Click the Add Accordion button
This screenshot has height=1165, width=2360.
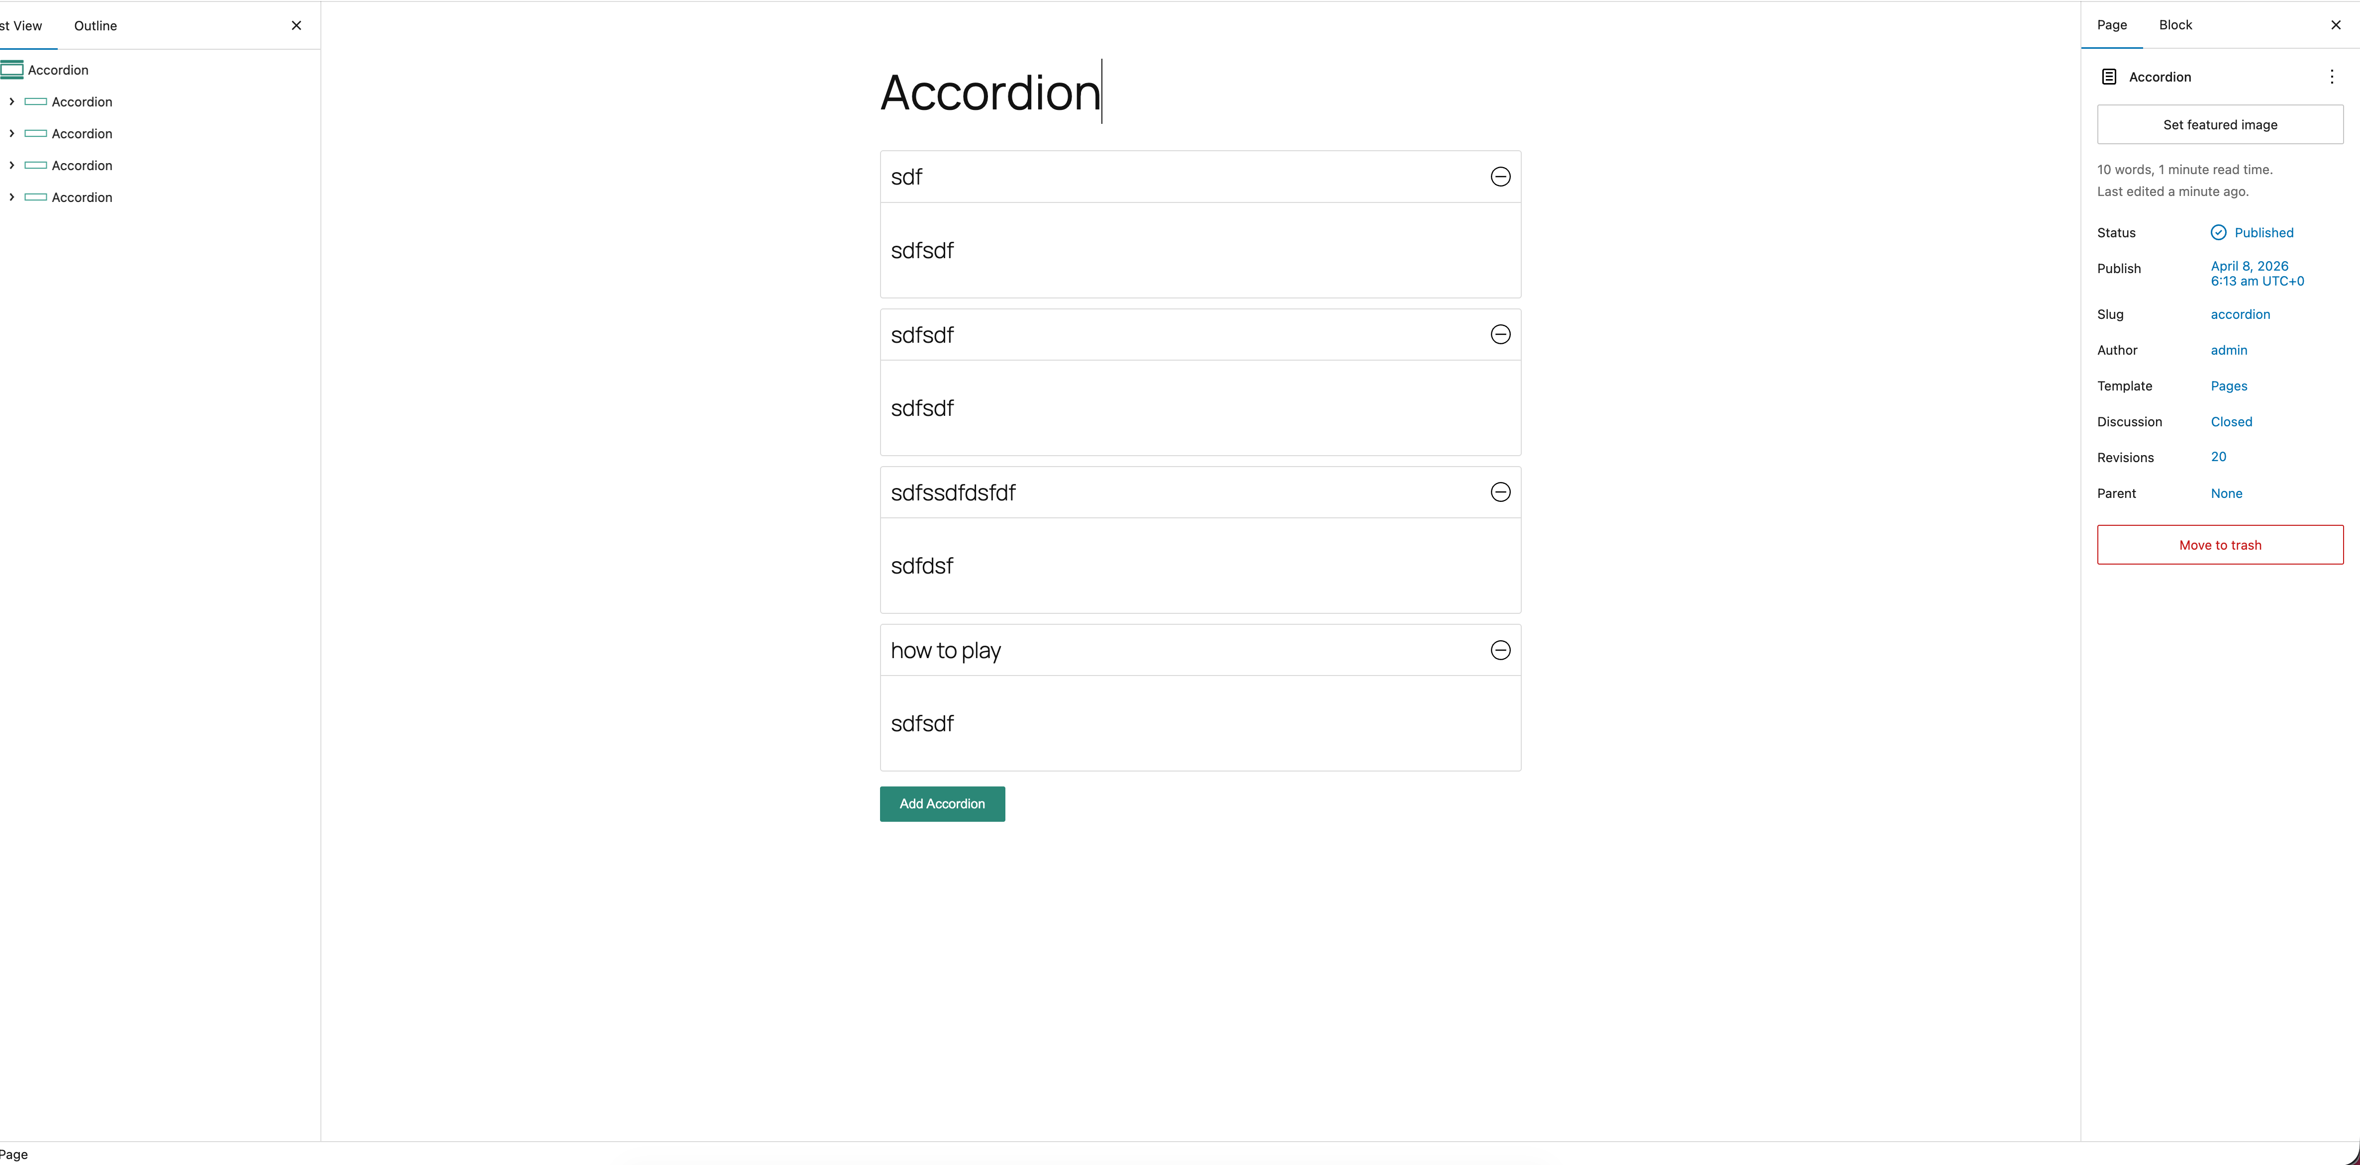click(942, 803)
